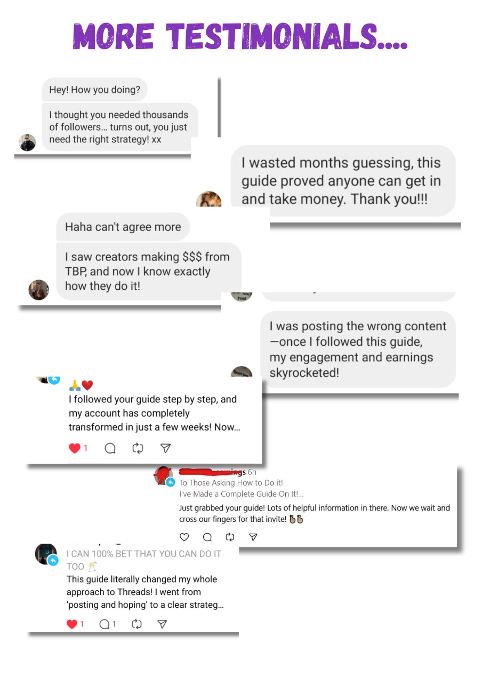
Task: Open profile picture of 'I CAN 100% BET' poster
Action: coord(46,554)
